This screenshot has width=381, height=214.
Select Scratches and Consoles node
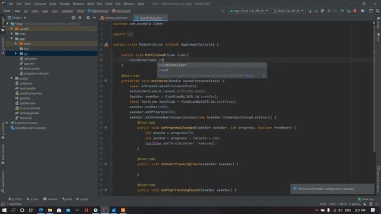pos(28,128)
